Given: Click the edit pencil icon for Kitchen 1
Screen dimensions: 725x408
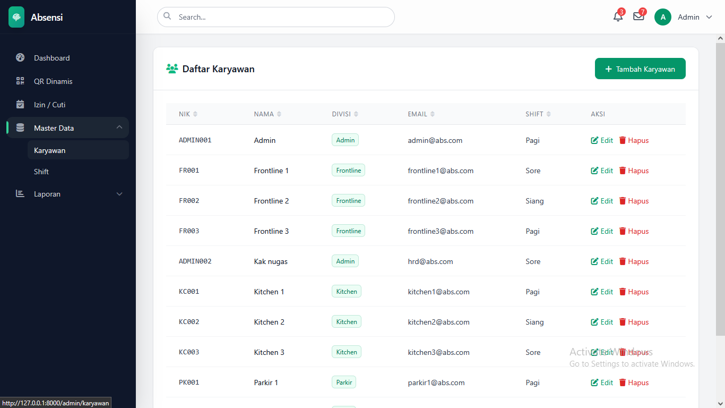Looking at the screenshot, I should coord(594,292).
